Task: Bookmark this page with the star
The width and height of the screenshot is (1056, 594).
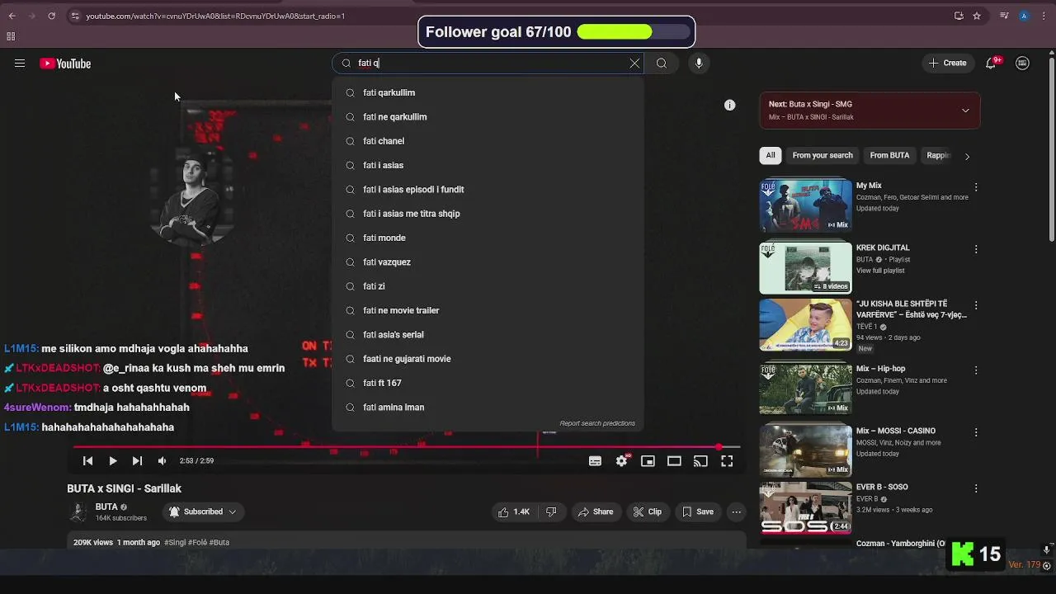Action: tap(977, 16)
